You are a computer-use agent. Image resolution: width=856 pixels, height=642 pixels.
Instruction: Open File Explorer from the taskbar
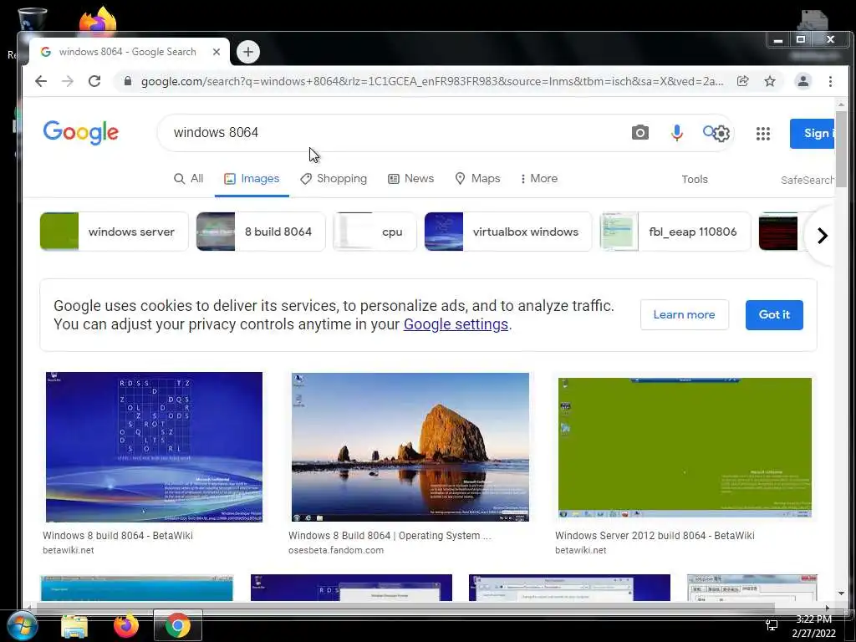point(74,626)
